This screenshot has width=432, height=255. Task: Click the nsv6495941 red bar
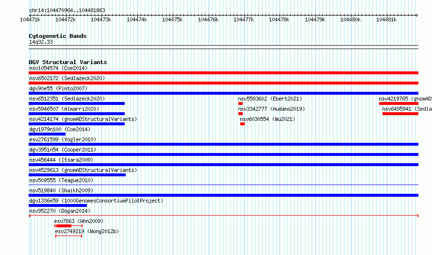(400, 114)
